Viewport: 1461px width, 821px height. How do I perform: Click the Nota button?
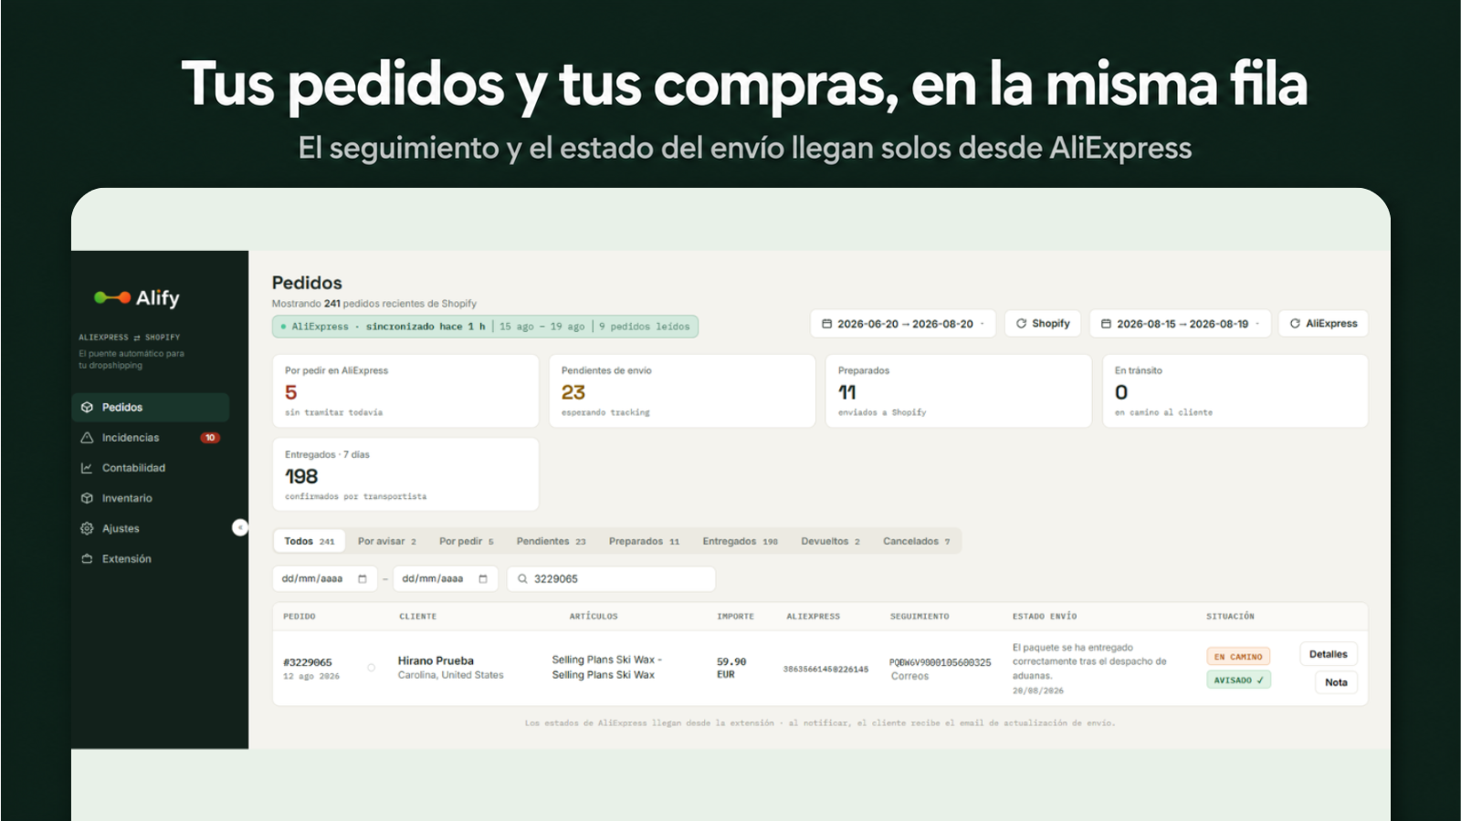[x=1336, y=682]
